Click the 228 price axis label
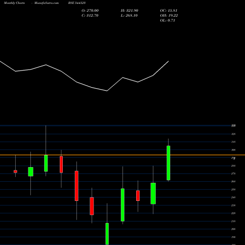This screenshot has width=245, height=245. pos(233,213)
